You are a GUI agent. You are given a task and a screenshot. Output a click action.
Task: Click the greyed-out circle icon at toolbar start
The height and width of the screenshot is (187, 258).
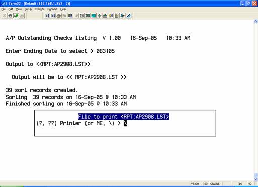[4, 16]
